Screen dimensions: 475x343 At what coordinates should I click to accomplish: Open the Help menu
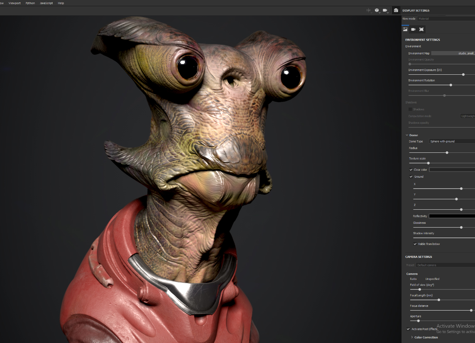[61, 3]
